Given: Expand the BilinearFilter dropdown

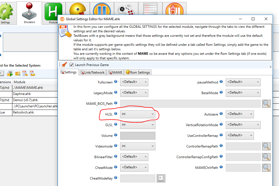Looking at the screenshot, I should coord(134,157).
